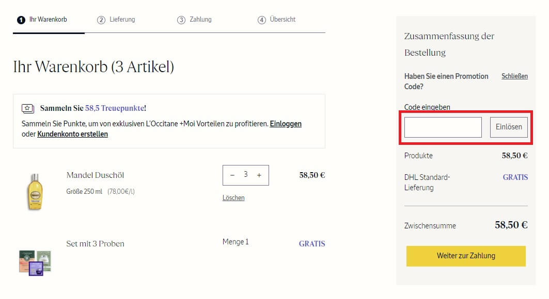Click the GRATIS price of sample set
Image resolution: width=549 pixels, height=299 pixels.
pos(312,244)
